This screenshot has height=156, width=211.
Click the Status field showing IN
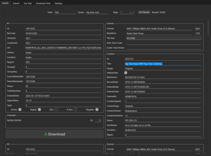coord(63,86)
